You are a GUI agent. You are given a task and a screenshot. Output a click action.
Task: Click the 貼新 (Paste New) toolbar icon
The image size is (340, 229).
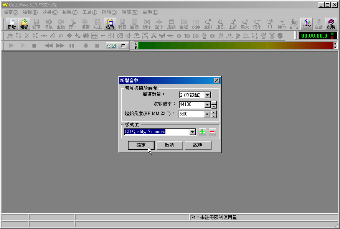pyautogui.click(x=110, y=24)
